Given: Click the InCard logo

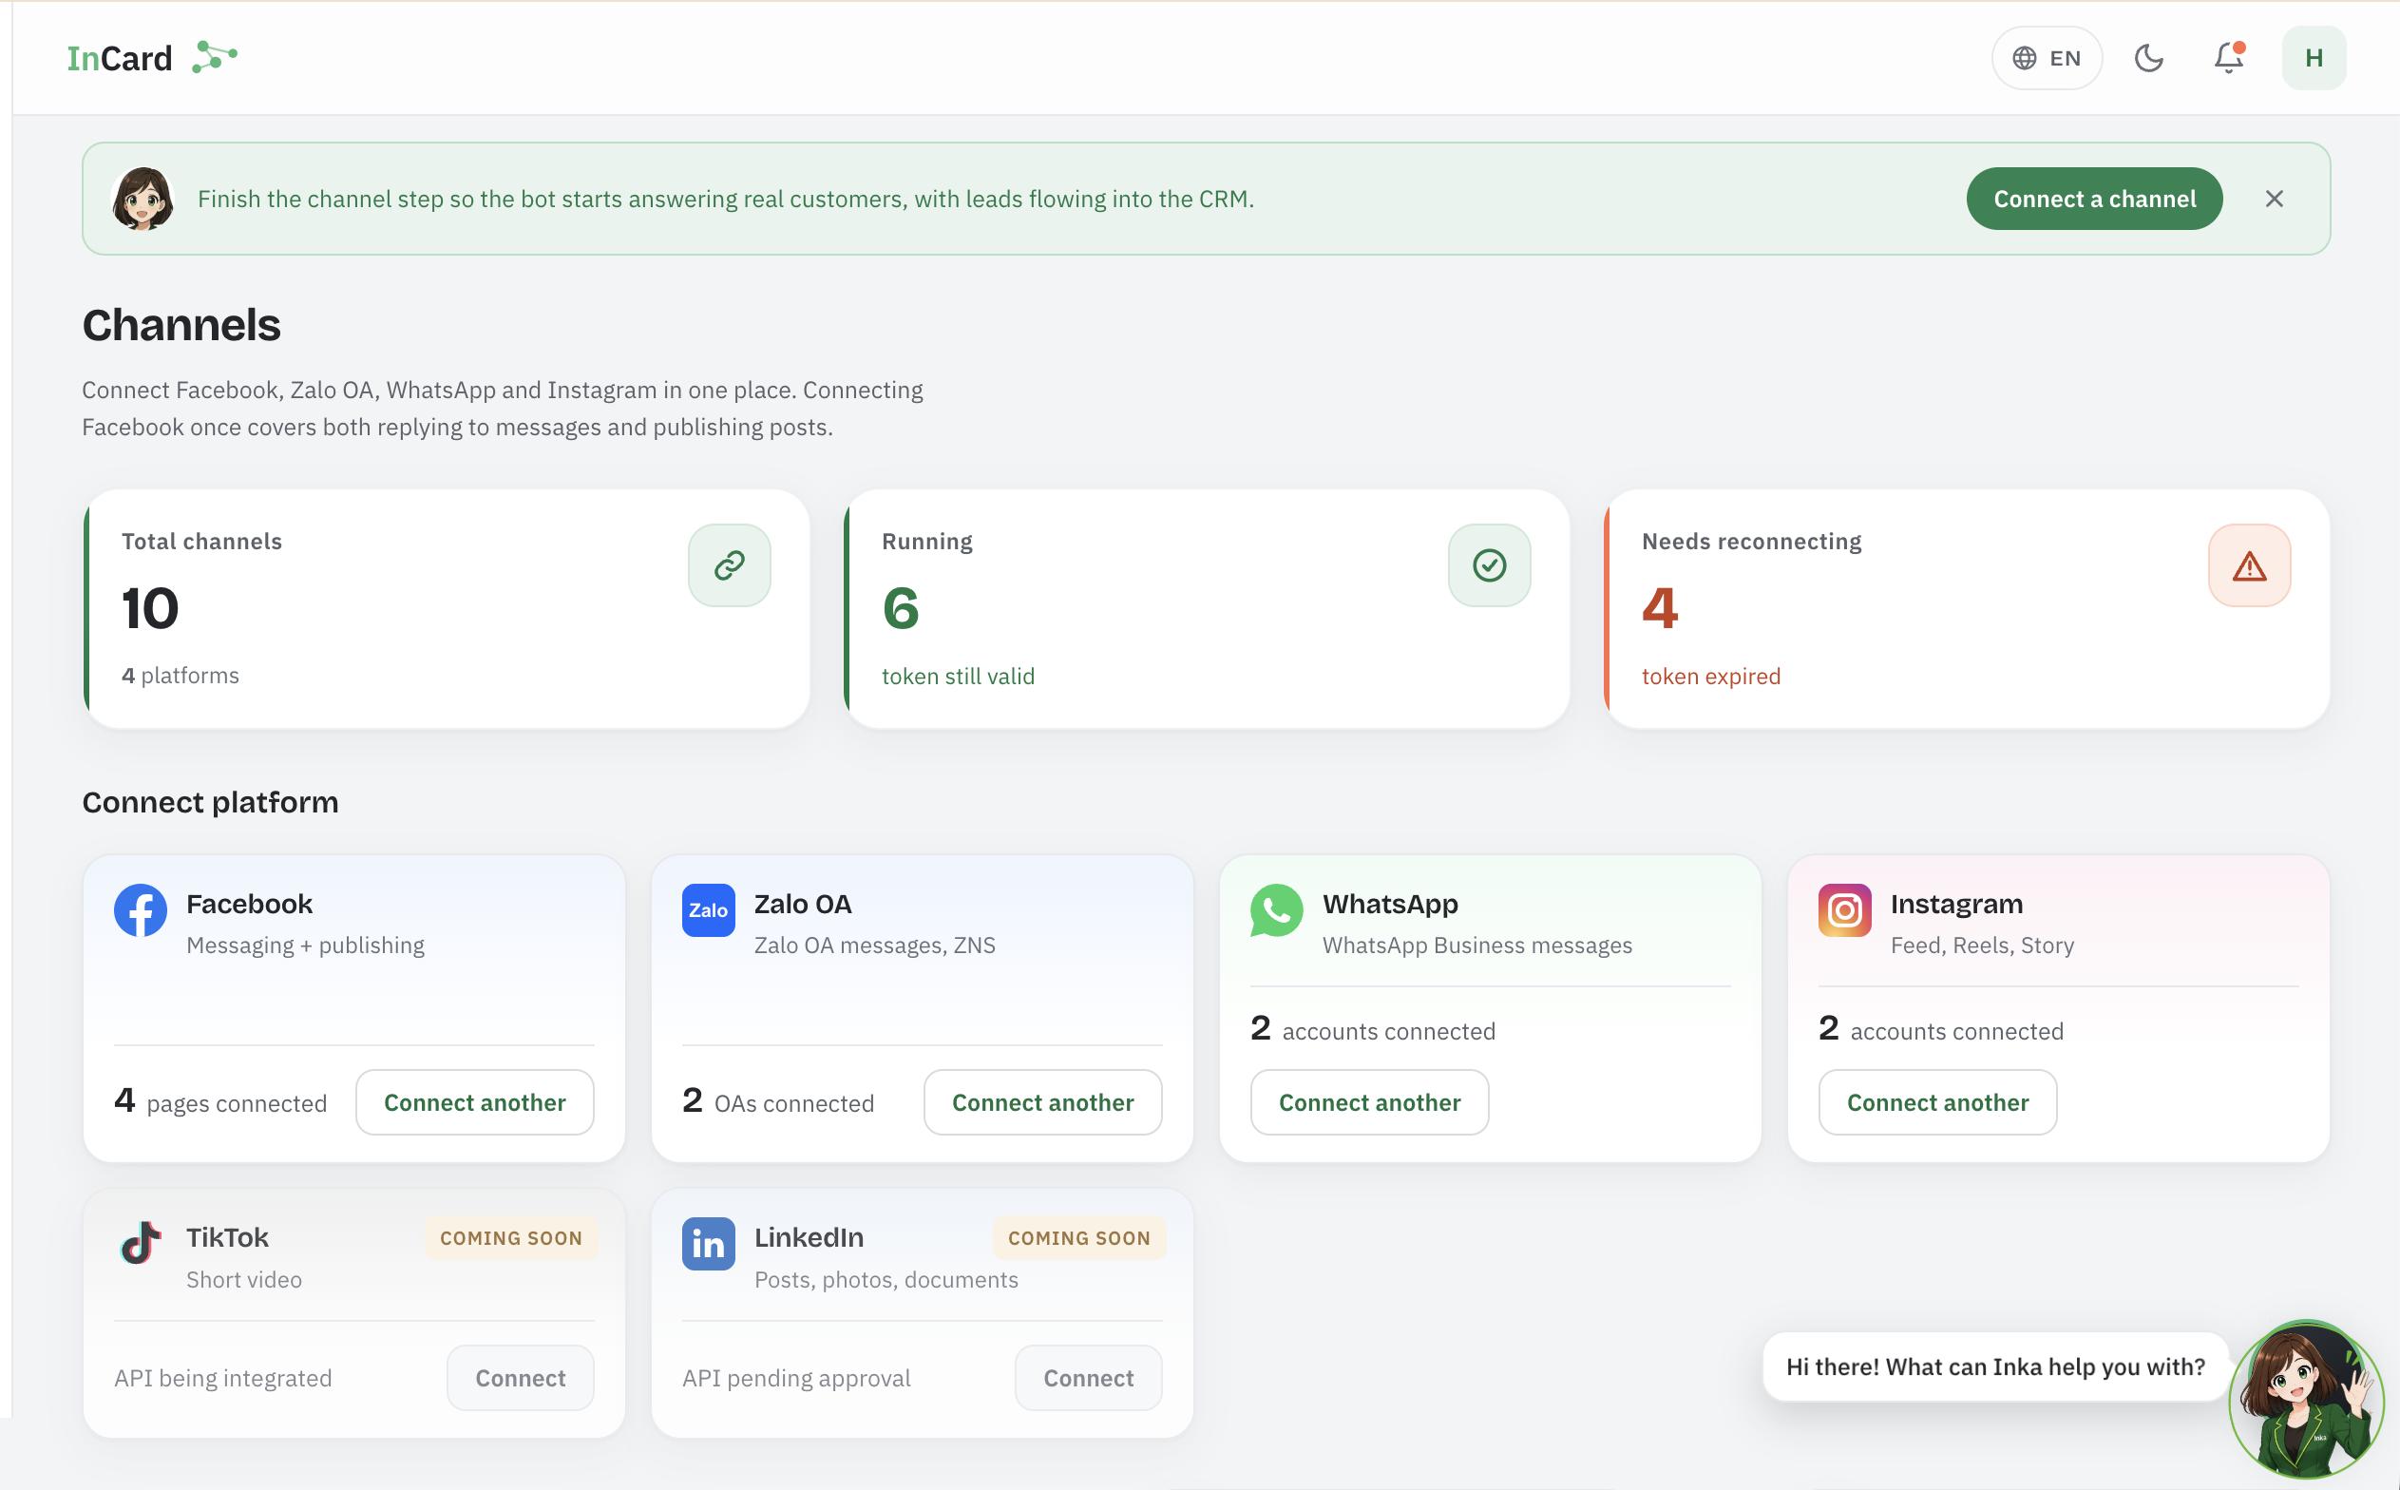Looking at the screenshot, I should 152,58.
